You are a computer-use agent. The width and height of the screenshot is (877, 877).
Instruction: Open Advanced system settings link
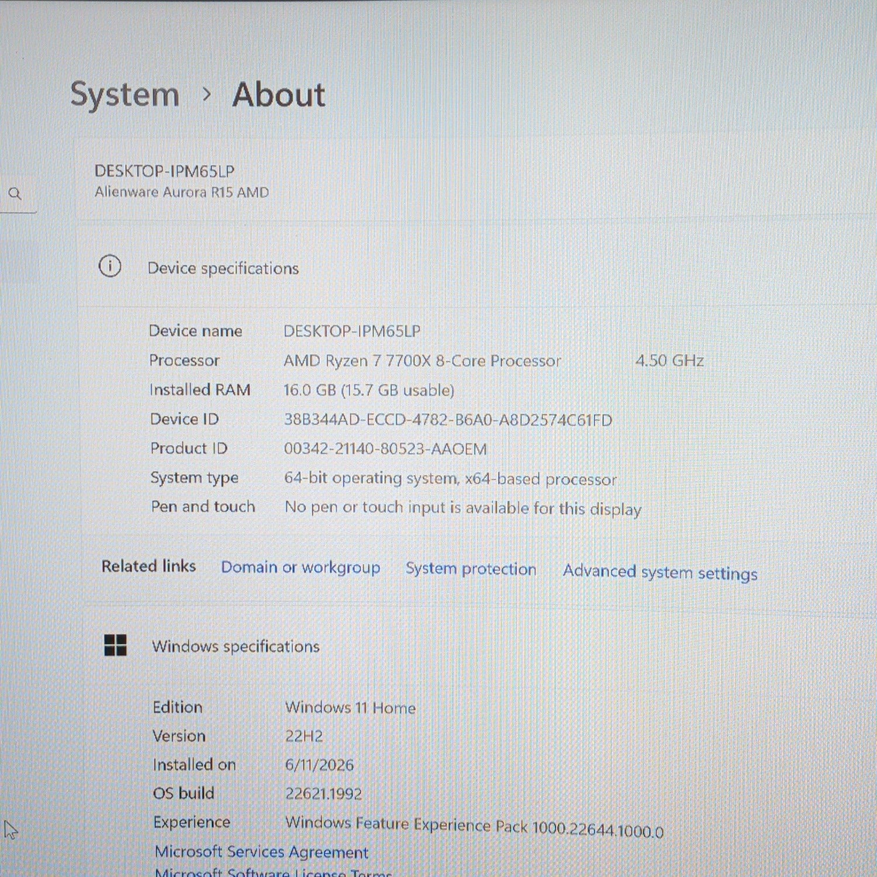[x=660, y=572]
